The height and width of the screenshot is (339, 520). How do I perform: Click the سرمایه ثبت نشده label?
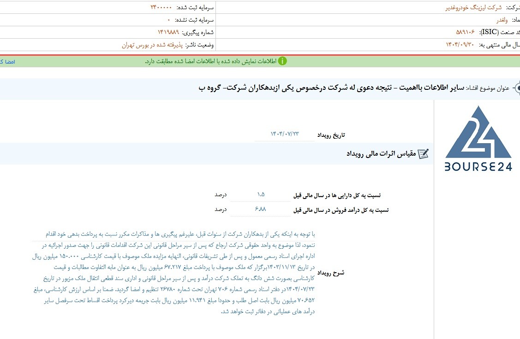coord(194,20)
